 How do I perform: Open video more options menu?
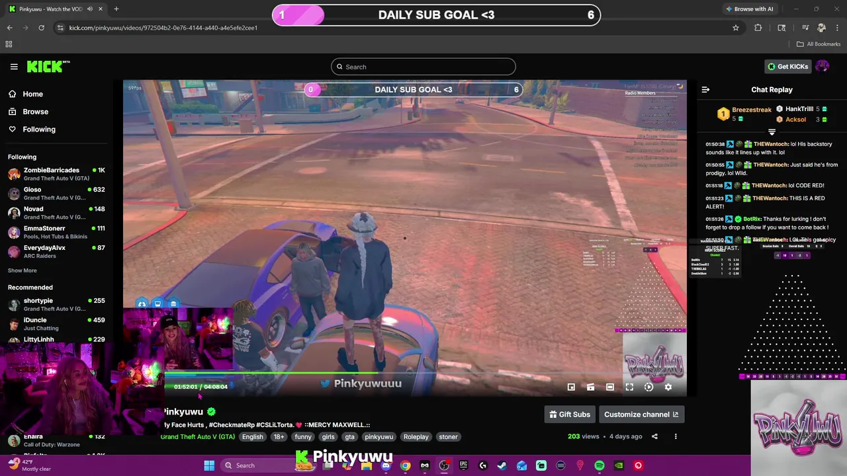click(x=676, y=436)
